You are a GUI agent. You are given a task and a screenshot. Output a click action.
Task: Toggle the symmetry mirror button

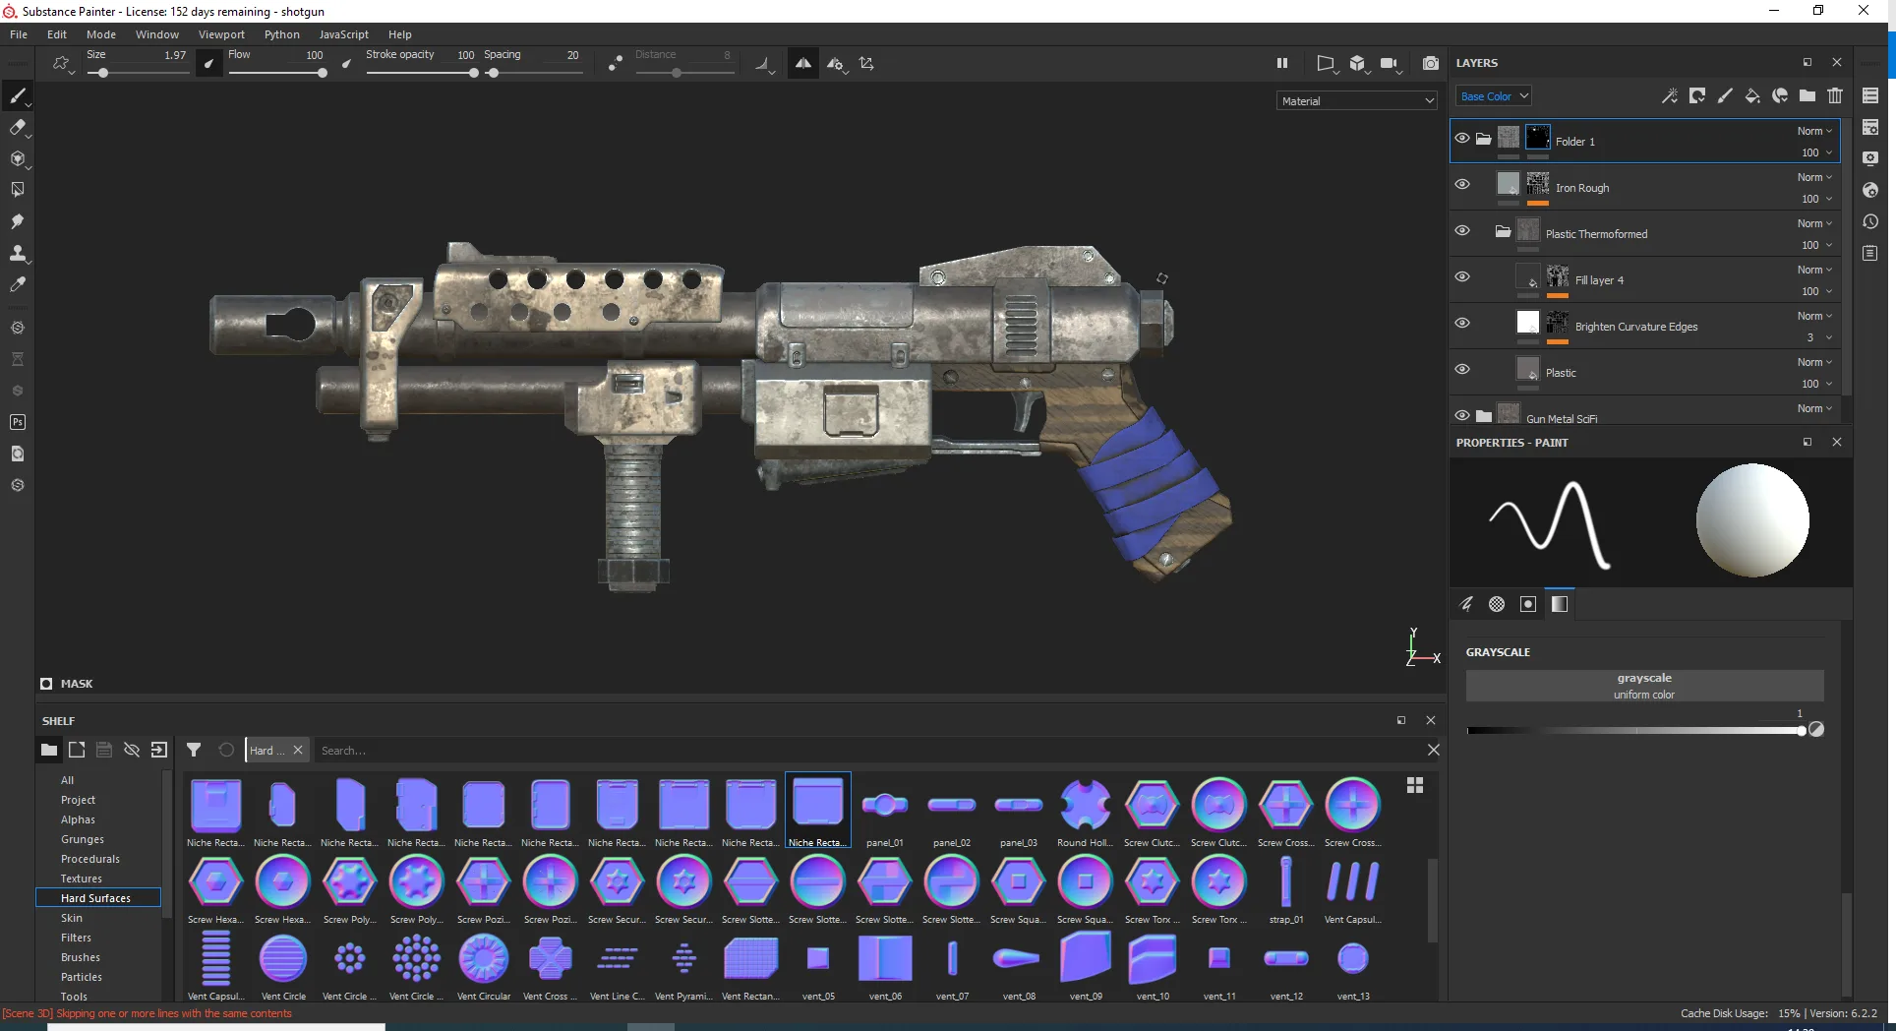click(x=803, y=63)
